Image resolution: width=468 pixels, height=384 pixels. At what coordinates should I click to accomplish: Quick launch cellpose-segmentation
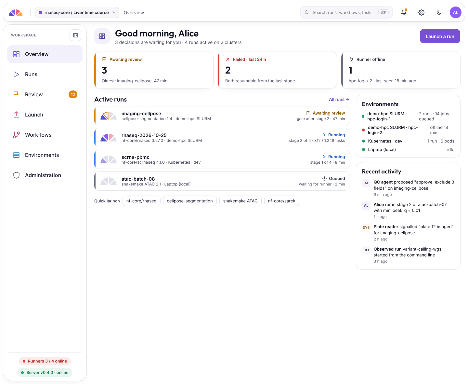[190, 201]
